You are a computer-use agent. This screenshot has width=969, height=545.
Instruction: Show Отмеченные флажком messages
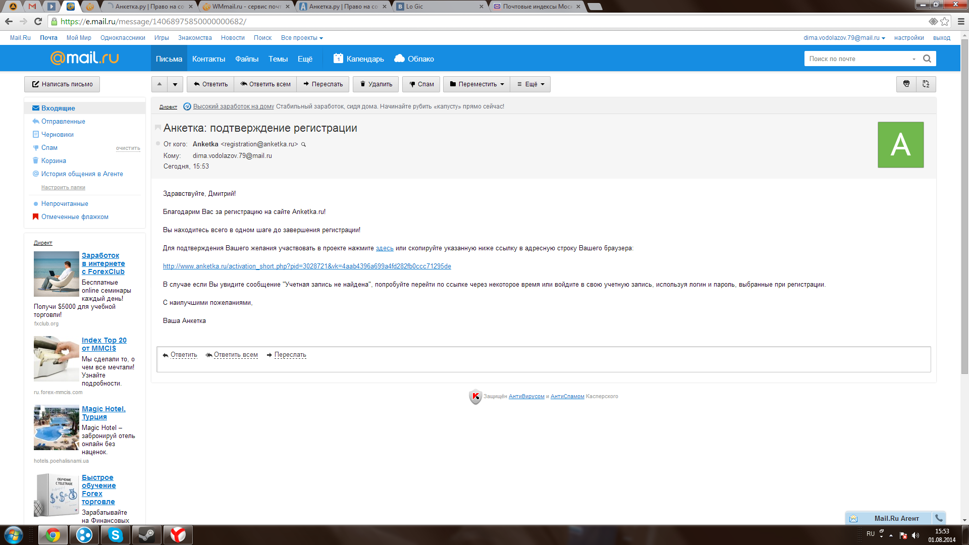[75, 216]
